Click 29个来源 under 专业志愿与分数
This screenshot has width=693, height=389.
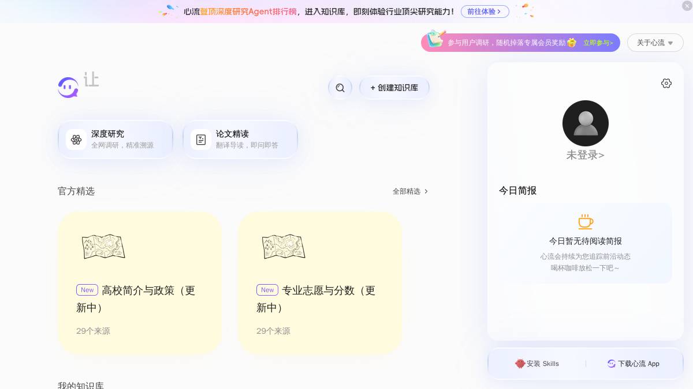[x=273, y=331]
